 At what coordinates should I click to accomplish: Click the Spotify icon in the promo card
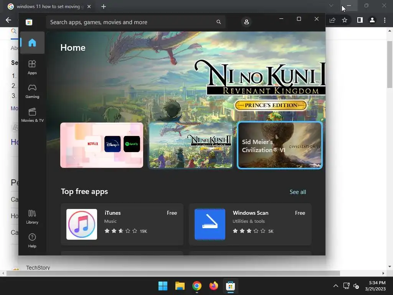[x=132, y=144]
